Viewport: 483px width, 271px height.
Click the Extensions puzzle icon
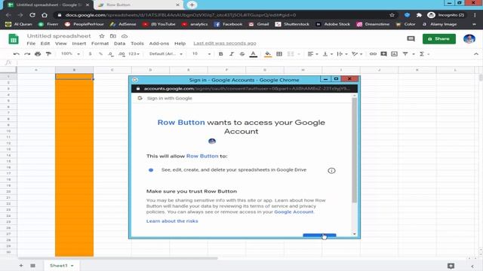click(x=419, y=15)
